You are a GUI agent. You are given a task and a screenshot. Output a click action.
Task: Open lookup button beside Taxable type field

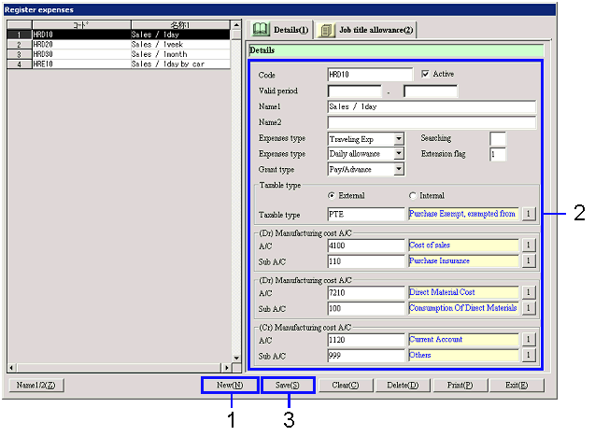tap(526, 214)
